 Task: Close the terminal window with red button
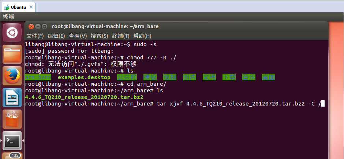coord(31,27)
